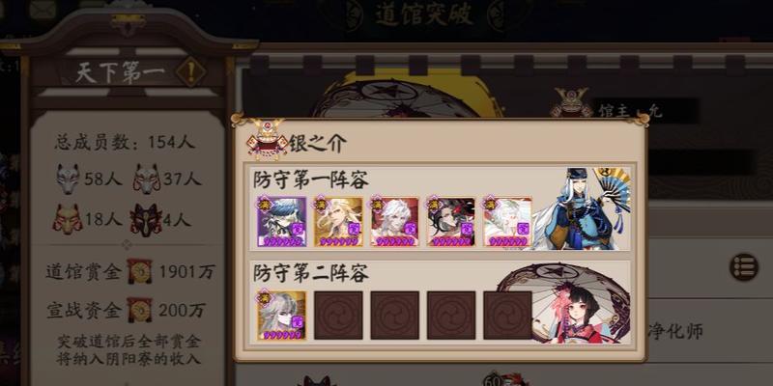Viewport: 773px width, 386px height.
Task: Select the black fox mask 4人 icon
Action: click(146, 219)
